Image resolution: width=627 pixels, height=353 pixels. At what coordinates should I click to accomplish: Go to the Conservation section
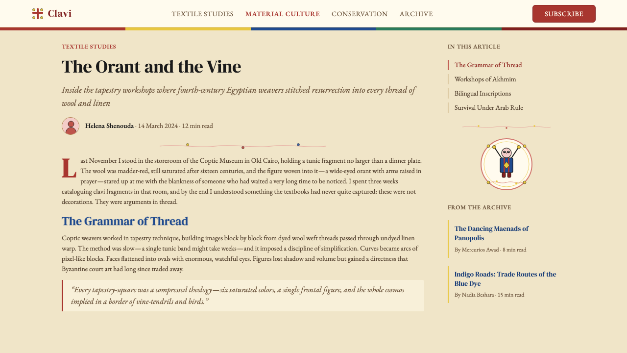click(360, 14)
